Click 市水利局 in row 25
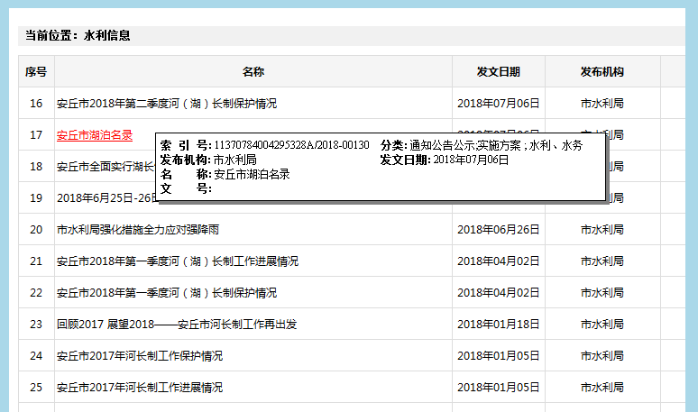Screen dimensions: 698x412 click(x=602, y=388)
